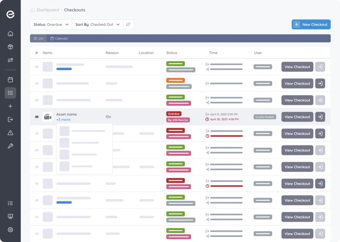Click the check-out arrow icon in sidebar
The image size is (340, 242).
click(10, 119)
